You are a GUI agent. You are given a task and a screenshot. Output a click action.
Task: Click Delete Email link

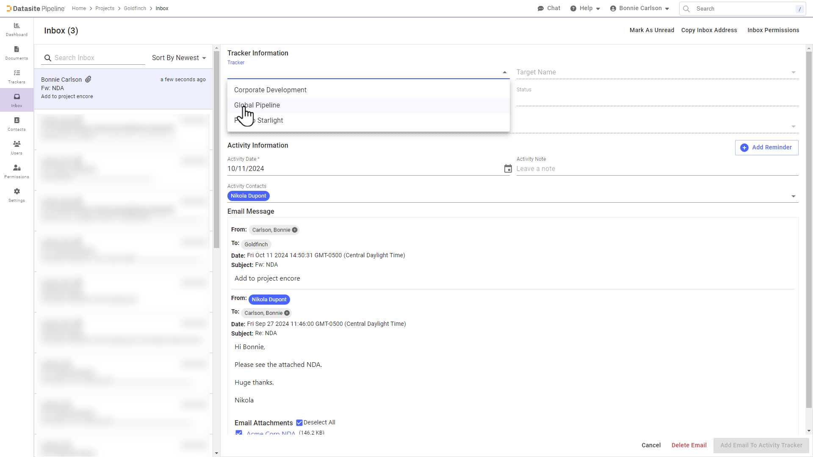[689, 445]
